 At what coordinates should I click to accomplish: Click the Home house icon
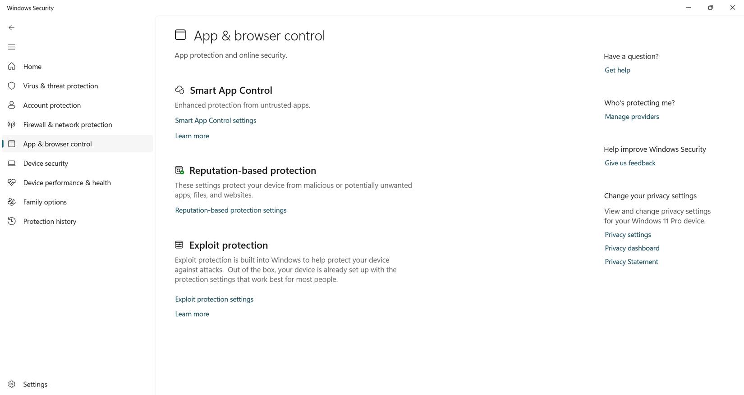[12, 67]
